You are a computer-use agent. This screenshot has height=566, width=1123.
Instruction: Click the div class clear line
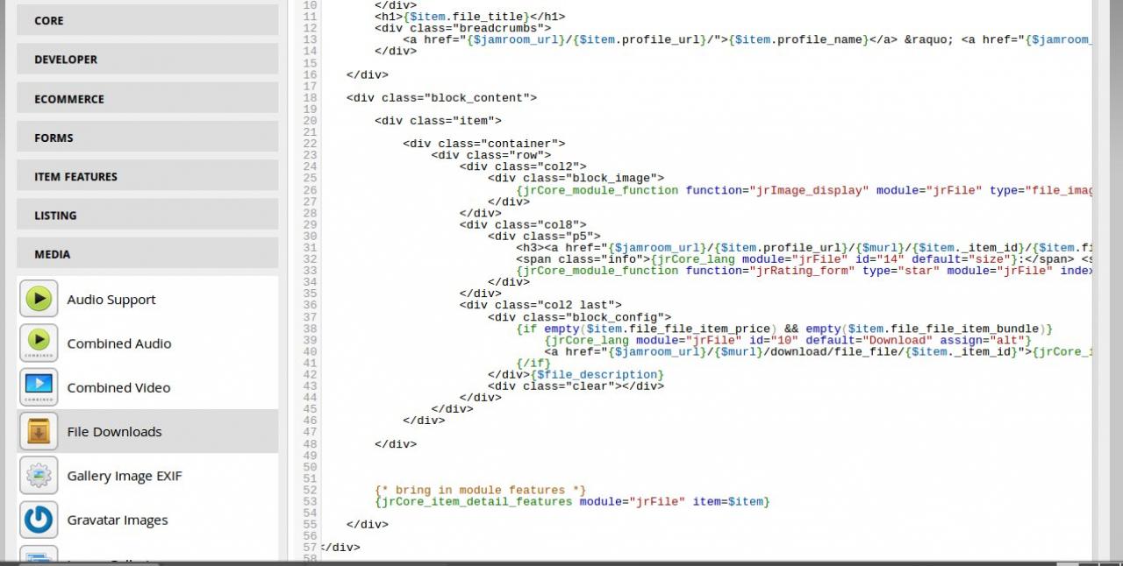tap(576, 386)
